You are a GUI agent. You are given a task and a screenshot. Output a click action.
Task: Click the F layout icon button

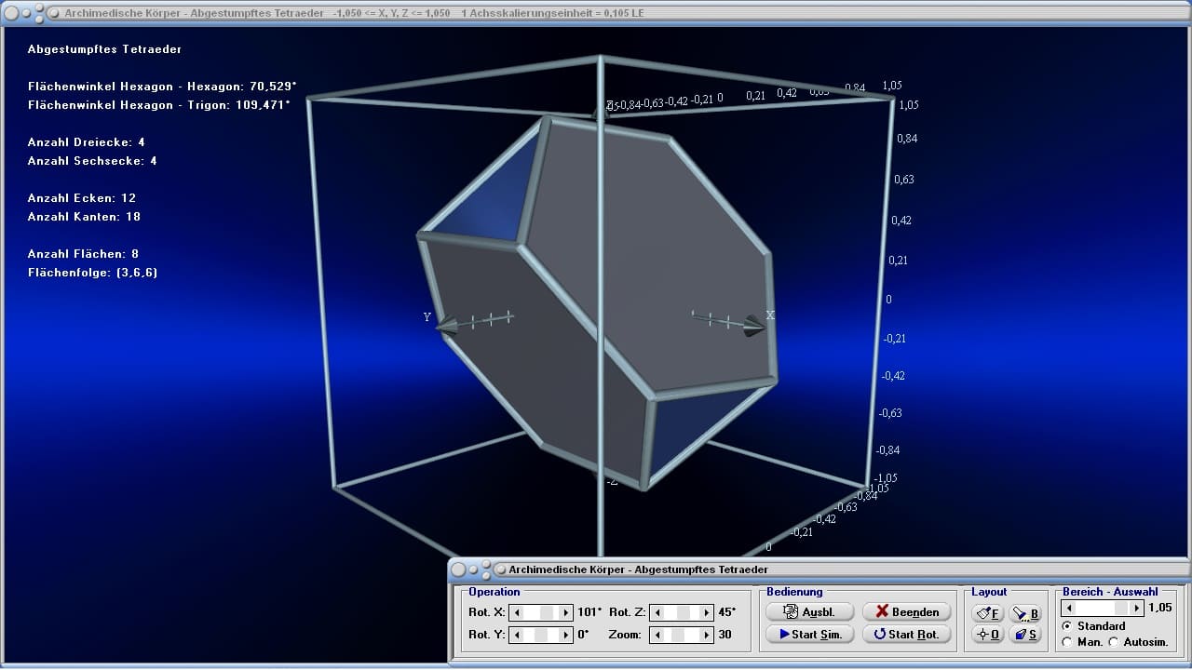coord(987,613)
